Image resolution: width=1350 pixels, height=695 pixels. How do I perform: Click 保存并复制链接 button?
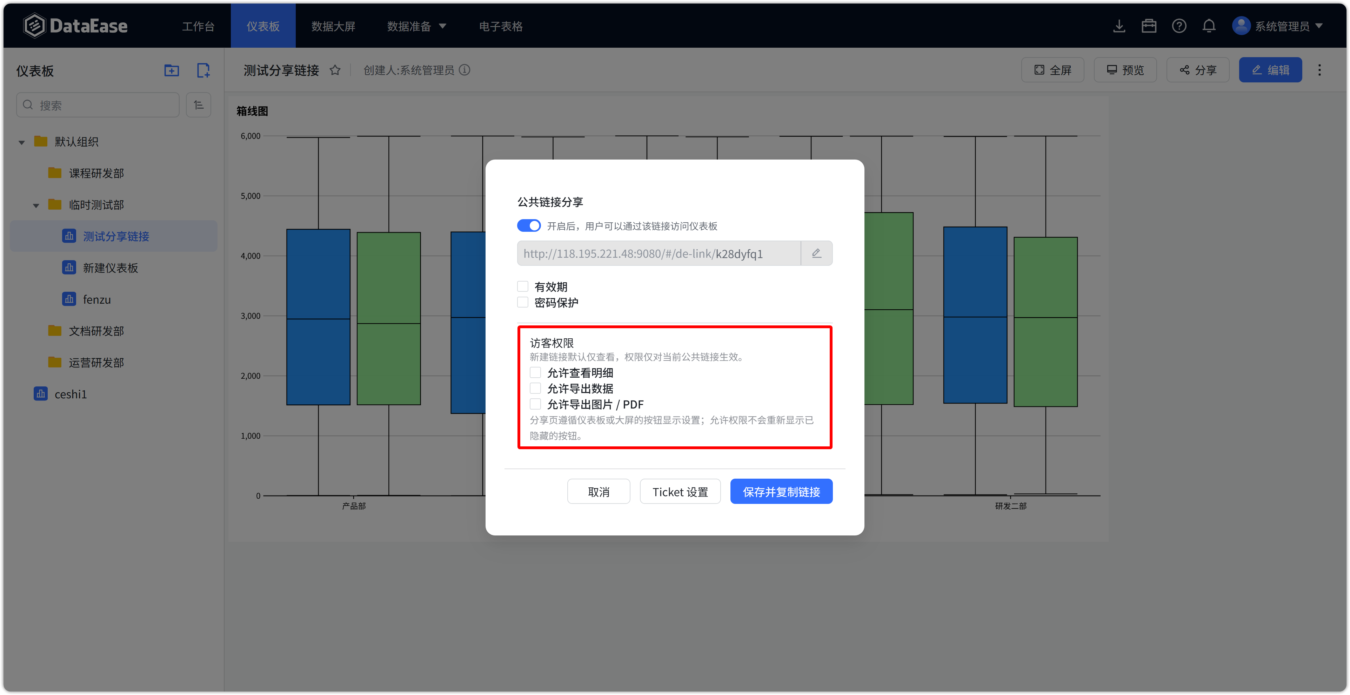point(781,491)
